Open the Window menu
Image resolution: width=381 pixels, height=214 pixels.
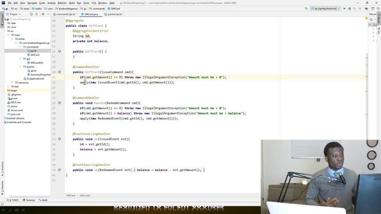tap(102, 3)
